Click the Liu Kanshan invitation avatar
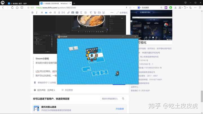 pos(36,108)
